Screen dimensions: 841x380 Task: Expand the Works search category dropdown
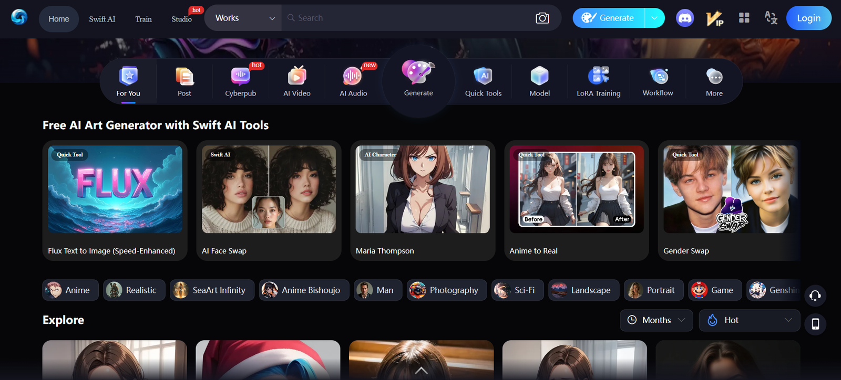click(244, 18)
